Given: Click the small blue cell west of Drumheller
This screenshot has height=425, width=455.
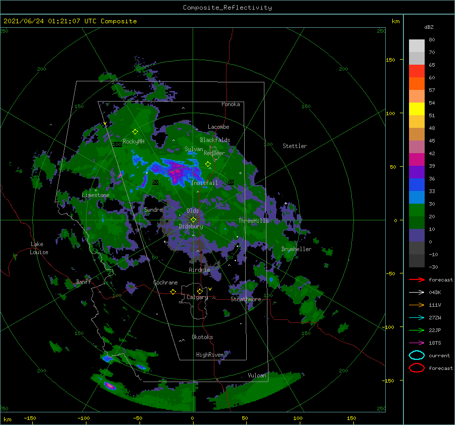Looking at the screenshot, I should pos(271,279).
